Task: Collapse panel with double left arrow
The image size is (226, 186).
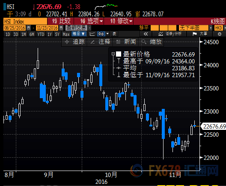Action: coord(146,34)
